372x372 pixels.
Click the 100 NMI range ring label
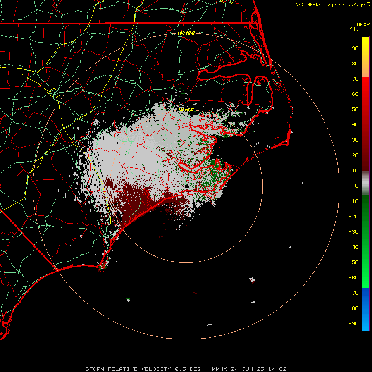[x=186, y=33]
